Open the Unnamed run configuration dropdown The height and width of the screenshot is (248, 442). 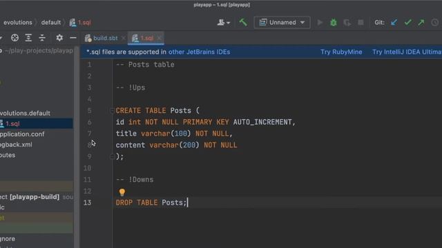(x=282, y=23)
